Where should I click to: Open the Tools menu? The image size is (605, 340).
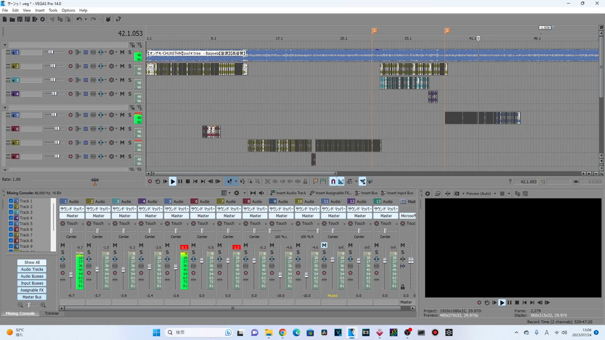(53, 11)
